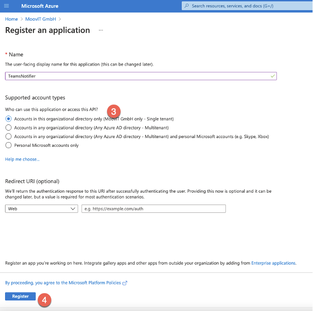Open the Help me choose link
This screenshot has height=311, width=313.
coord(22,159)
